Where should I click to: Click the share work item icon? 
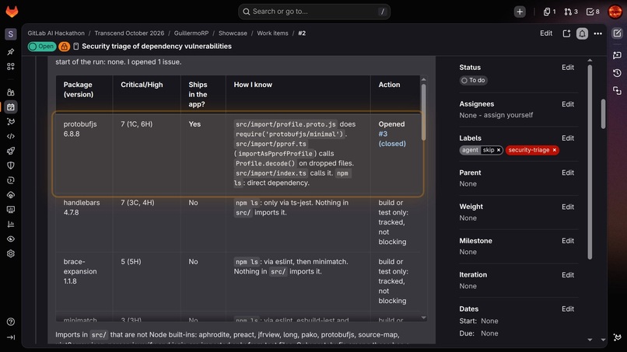click(x=566, y=33)
